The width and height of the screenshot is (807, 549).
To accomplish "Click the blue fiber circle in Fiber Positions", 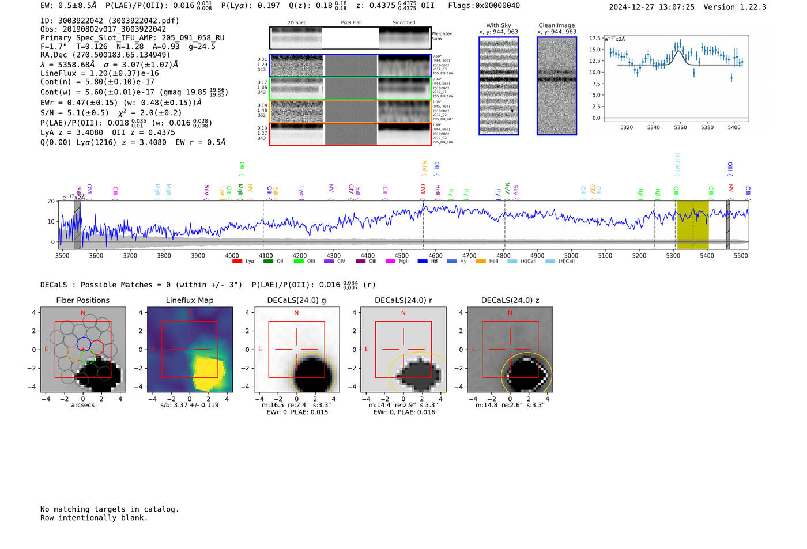I will (84, 344).
